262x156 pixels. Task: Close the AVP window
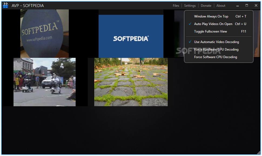(256, 5)
